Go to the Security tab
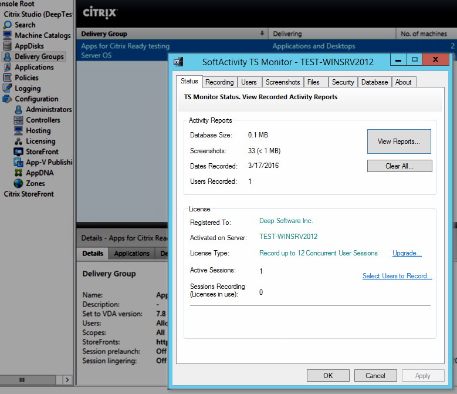 (343, 82)
